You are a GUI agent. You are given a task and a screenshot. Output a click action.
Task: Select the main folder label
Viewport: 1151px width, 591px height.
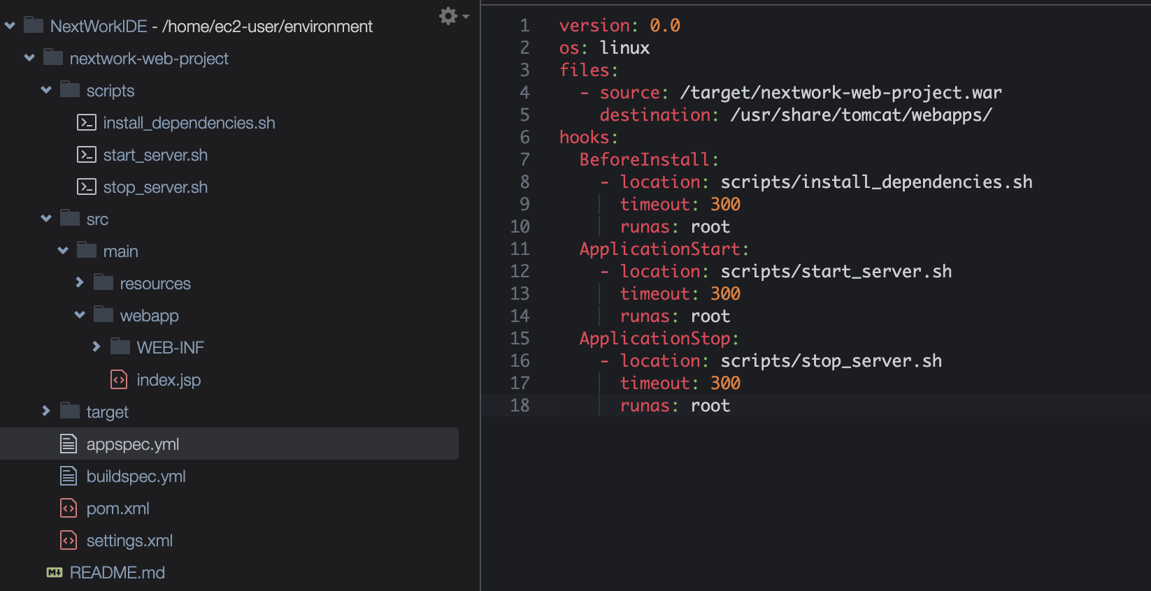point(120,251)
